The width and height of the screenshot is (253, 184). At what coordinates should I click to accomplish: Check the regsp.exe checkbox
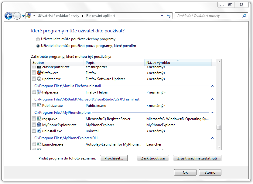34,119
